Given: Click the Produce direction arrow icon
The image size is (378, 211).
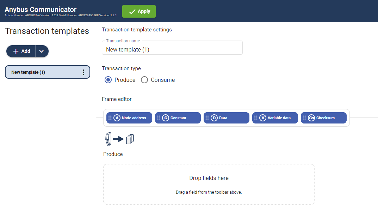Looking at the screenshot, I should pyautogui.click(x=119, y=139).
